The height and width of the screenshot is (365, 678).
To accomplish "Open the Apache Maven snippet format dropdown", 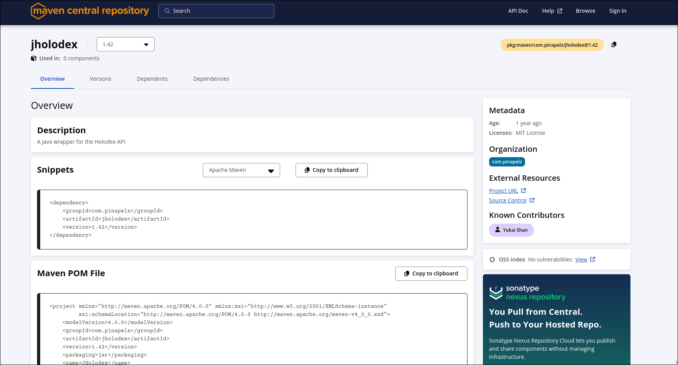I will (x=241, y=170).
